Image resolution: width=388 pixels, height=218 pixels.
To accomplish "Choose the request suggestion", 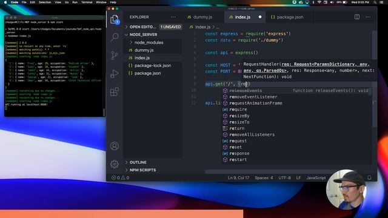I will (296, 141).
